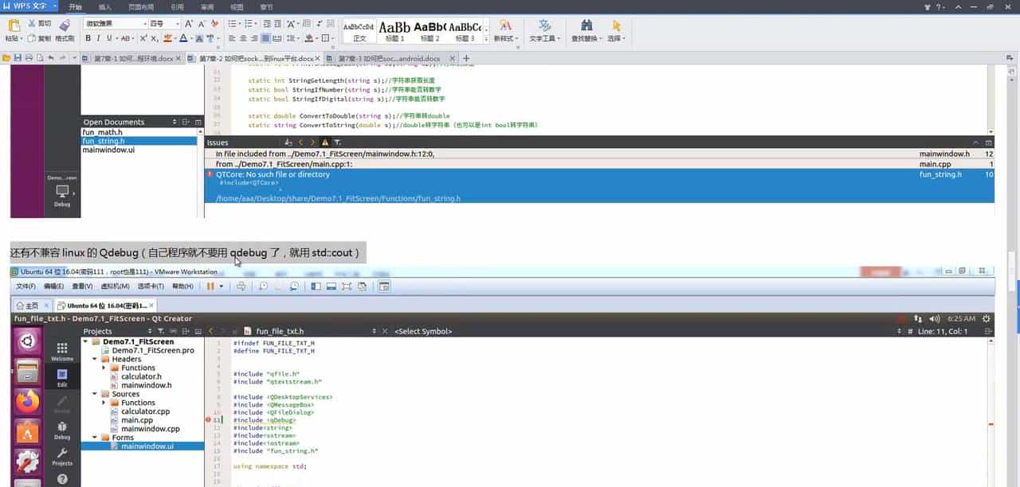1020x487 pixels.
Task: Apply the font color swatch
Action: (x=182, y=37)
